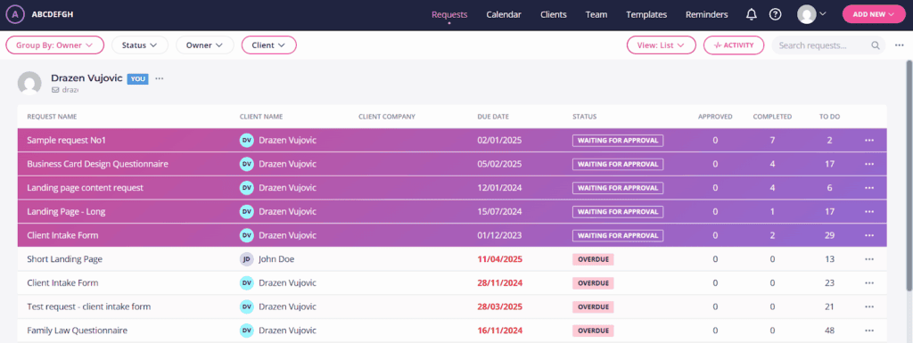The height and width of the screenshot is (343, 913).
Task: Open the Short Landing Page request
Action: (64, 259)
